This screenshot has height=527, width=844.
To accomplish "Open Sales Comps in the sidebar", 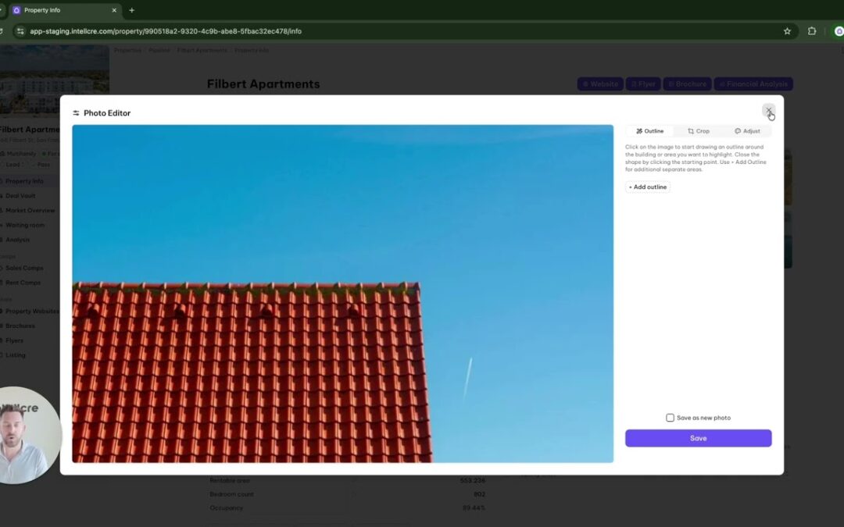I will (23, 268).
